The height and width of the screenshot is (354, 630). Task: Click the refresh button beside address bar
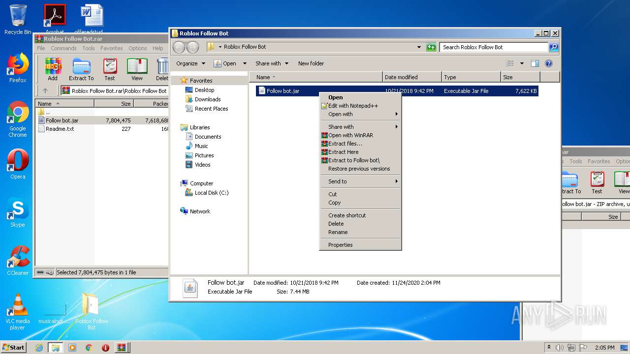pos(431,47)
